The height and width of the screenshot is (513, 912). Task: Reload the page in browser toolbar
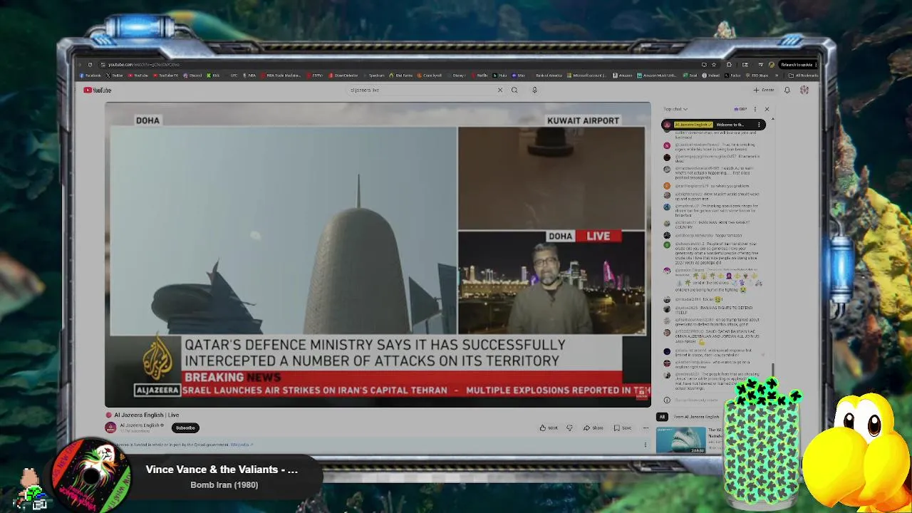pos(90,64)
